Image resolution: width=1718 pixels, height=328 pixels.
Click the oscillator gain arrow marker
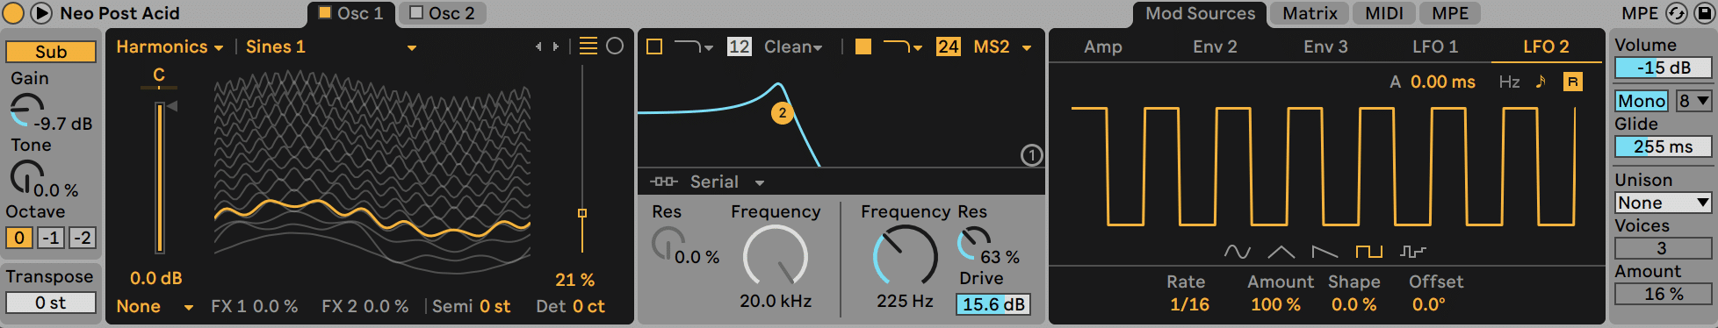172,106
